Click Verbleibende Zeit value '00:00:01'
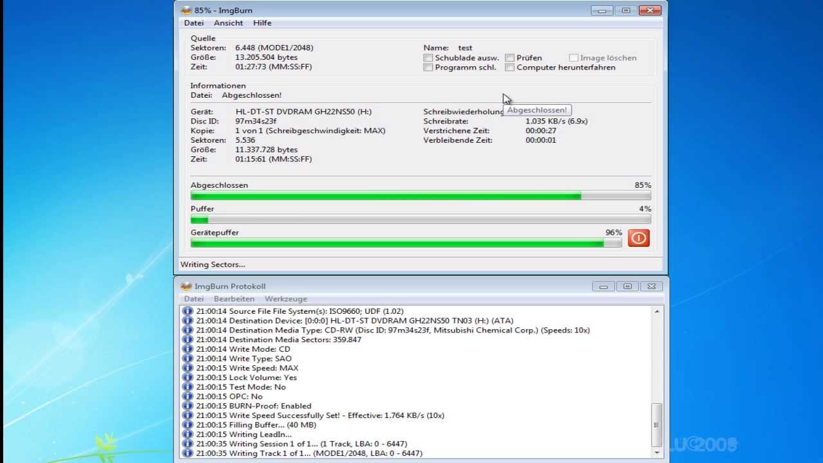The width and height of the screenshot is (823, 463). (541, 140)
